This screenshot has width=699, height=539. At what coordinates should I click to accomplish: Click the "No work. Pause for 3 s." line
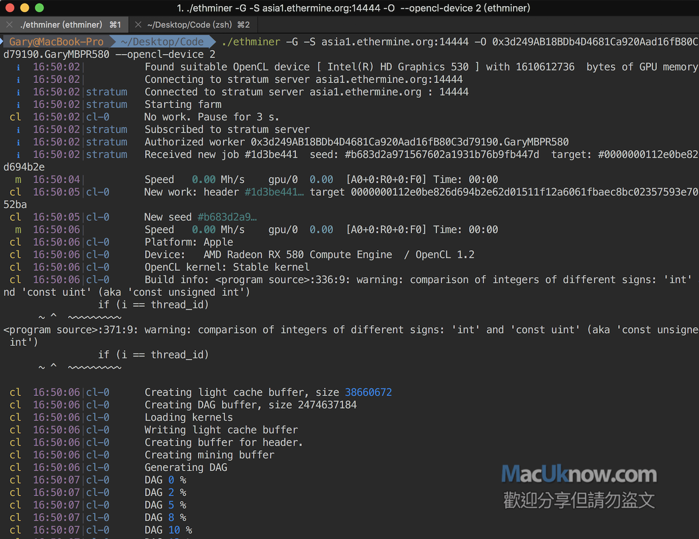(x=211, y=117)
